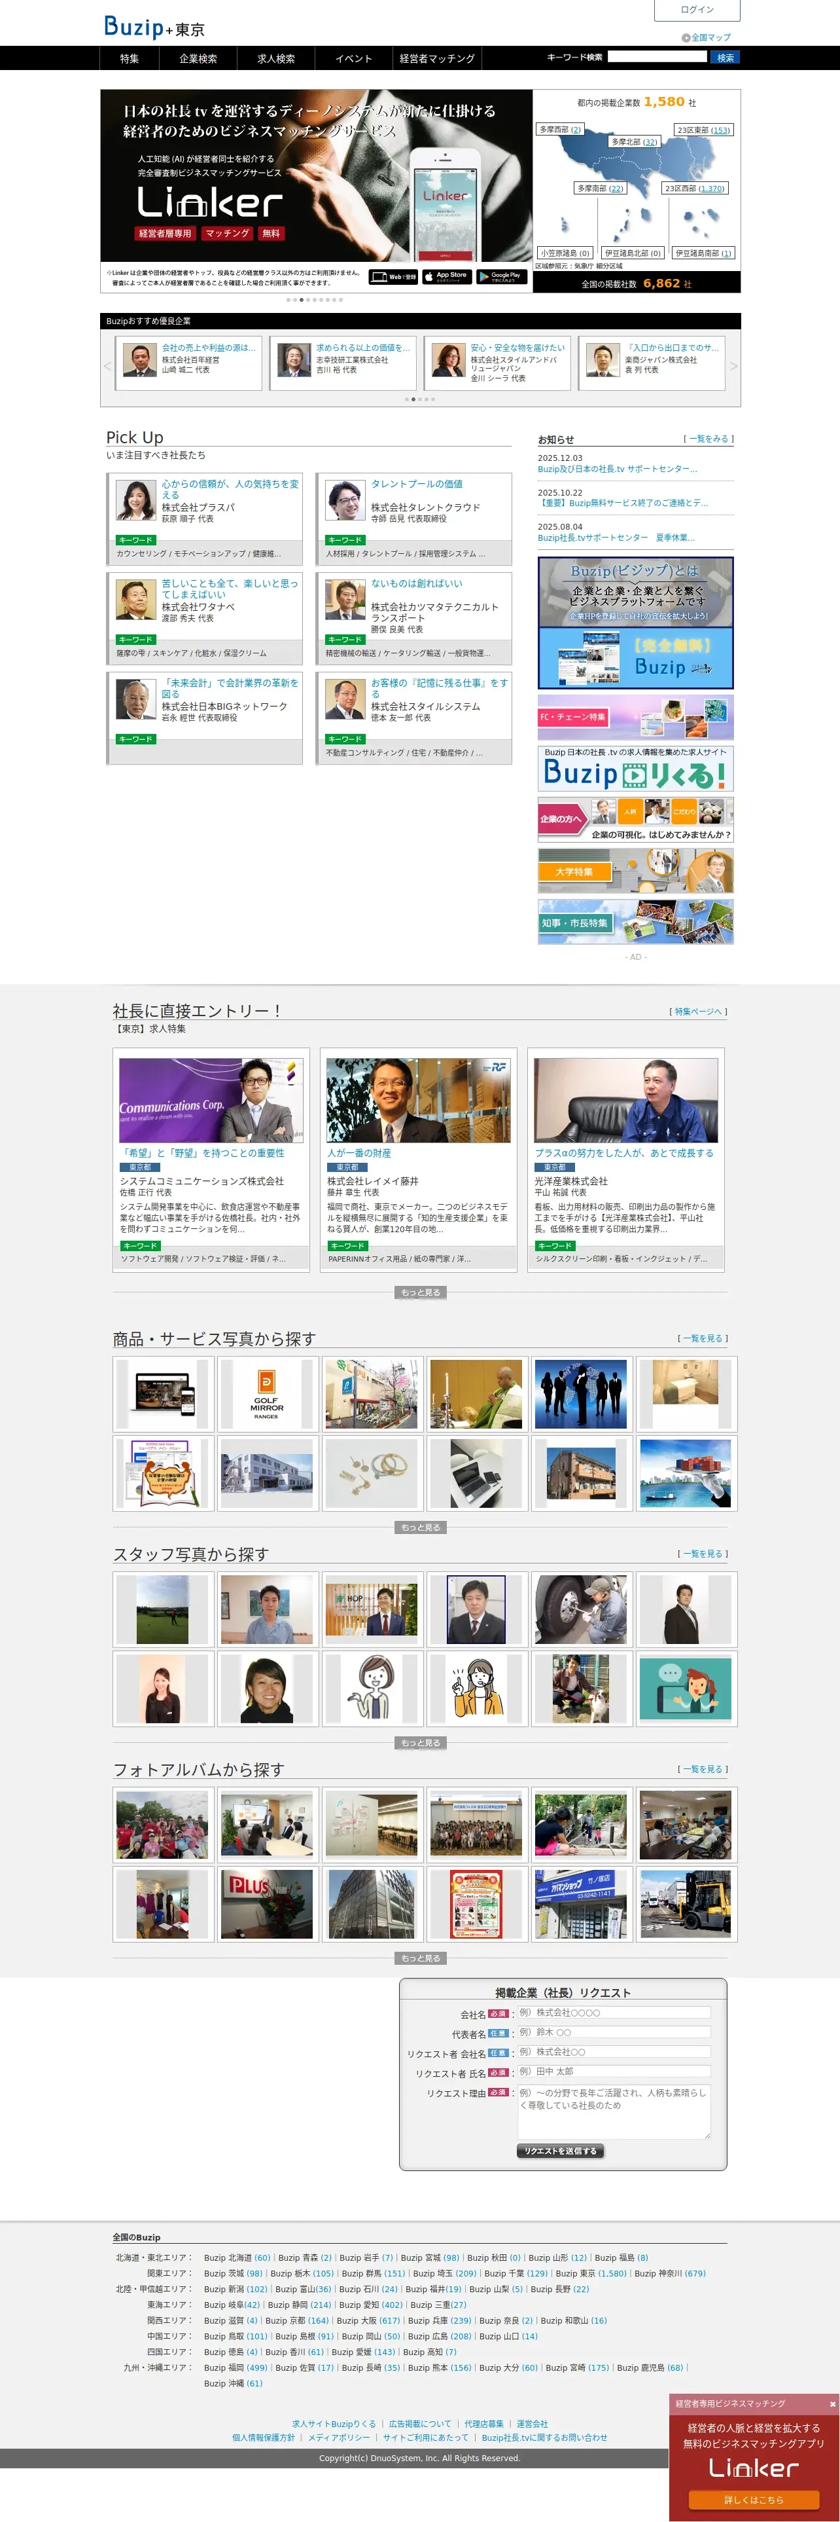Open the Buzip 大阪 (617) footer link

click(x=368, y=2320)
